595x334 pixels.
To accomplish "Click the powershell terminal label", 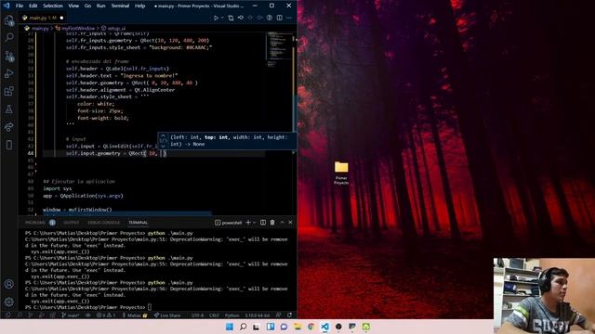I will [229, 223].
